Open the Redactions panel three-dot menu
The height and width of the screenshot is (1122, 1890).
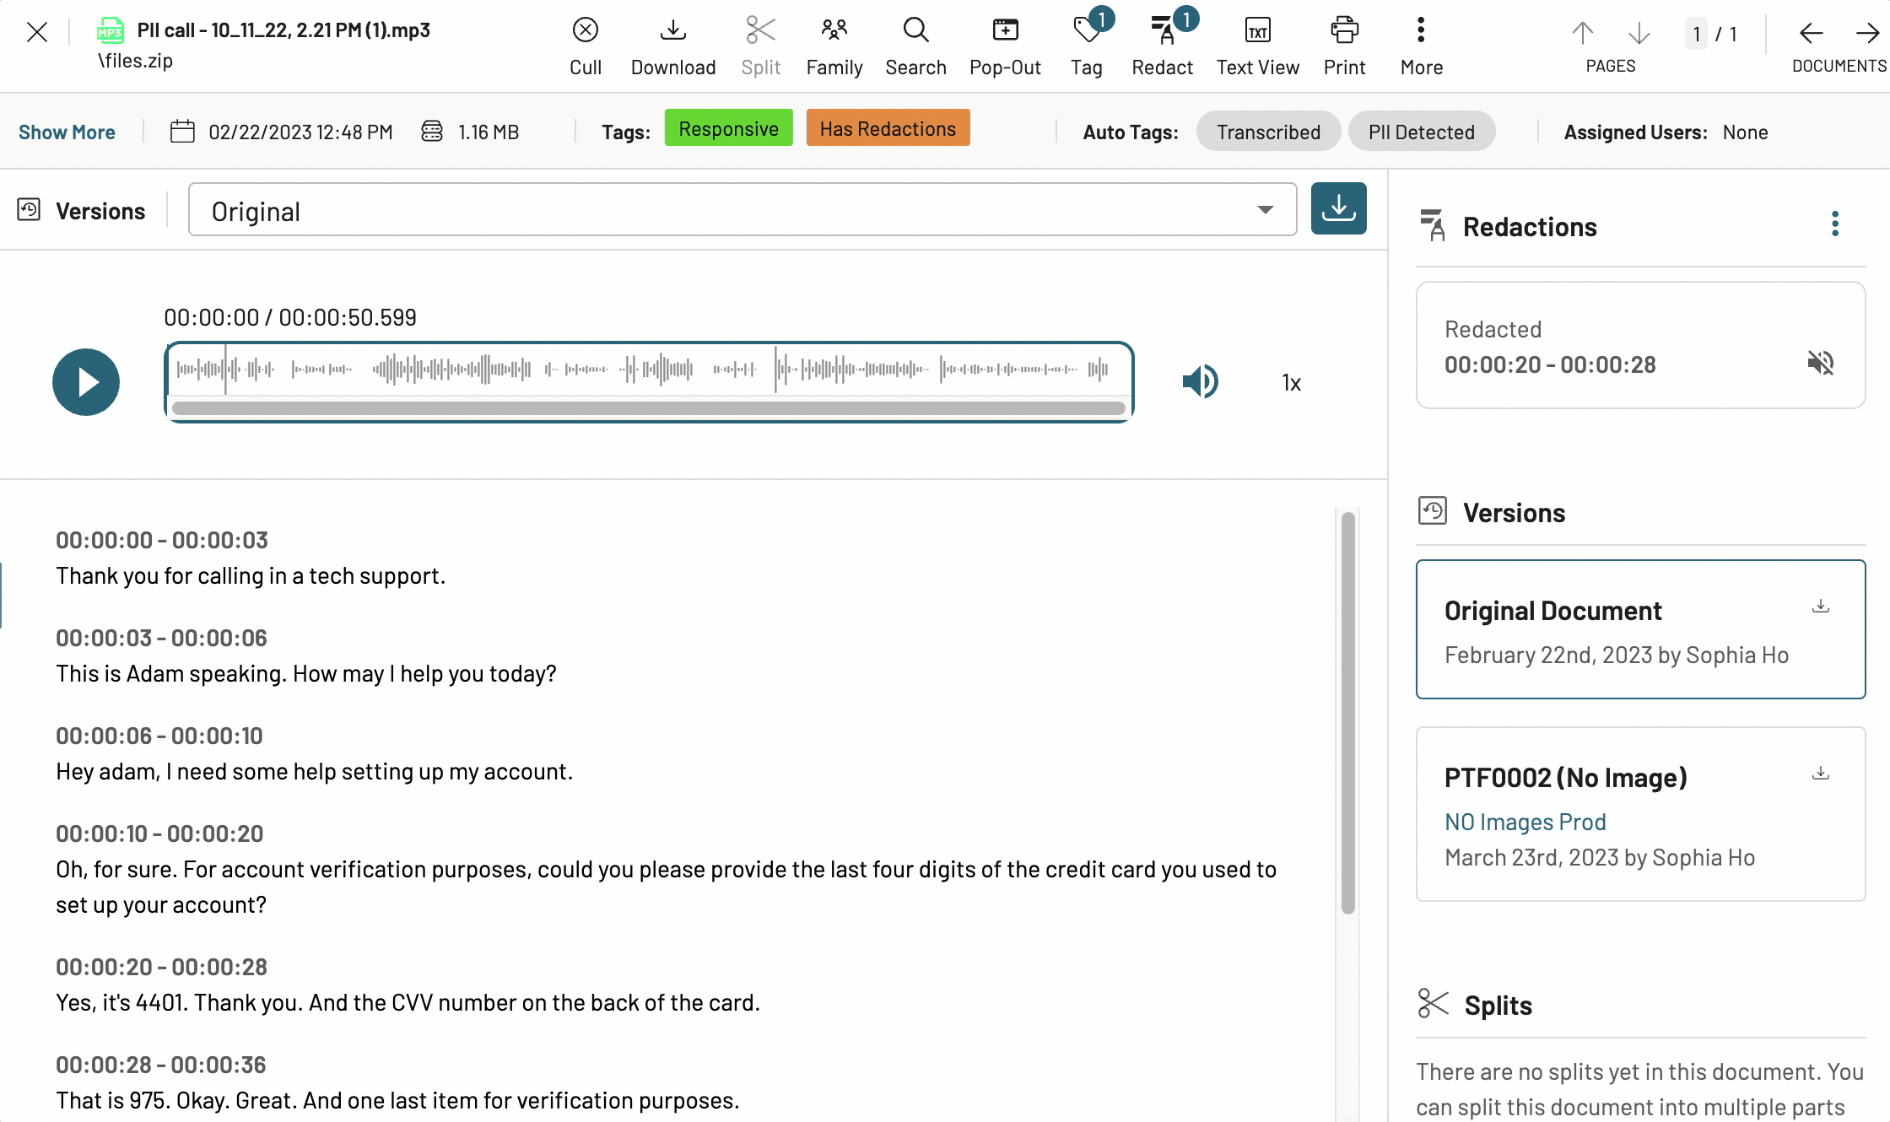1835,224
